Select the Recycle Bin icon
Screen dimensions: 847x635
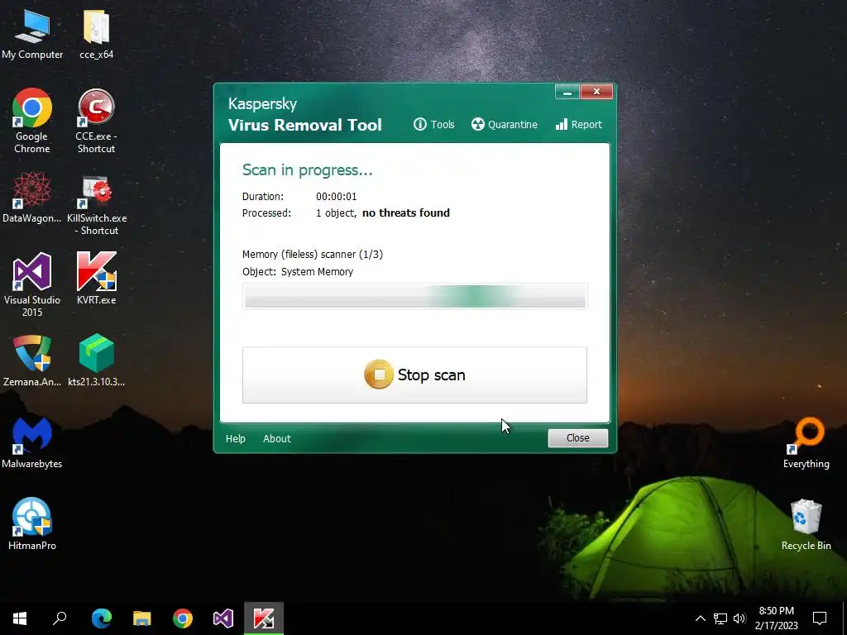(806, 525)
